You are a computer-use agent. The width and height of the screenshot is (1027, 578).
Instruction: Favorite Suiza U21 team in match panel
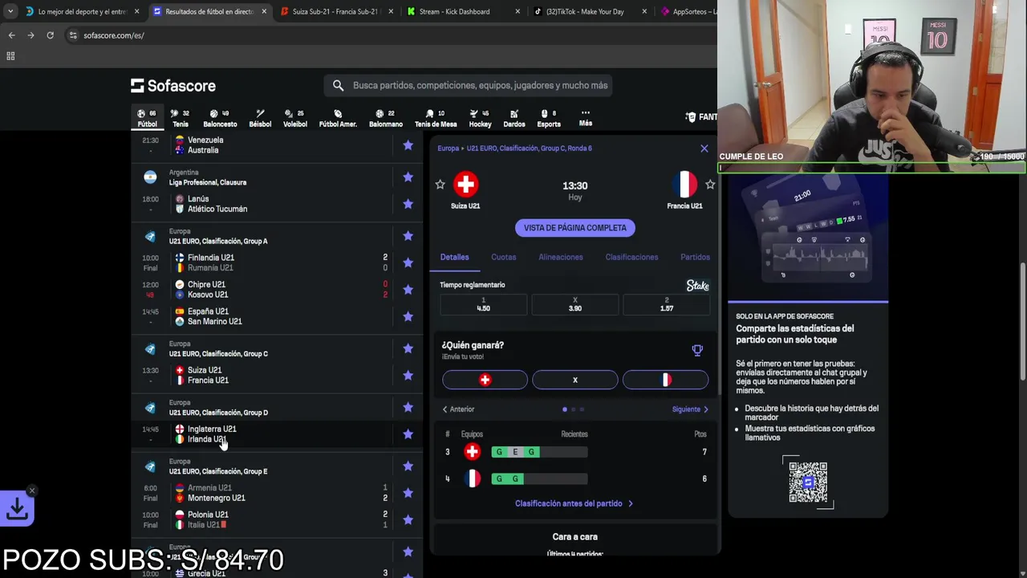pos(440,185)
